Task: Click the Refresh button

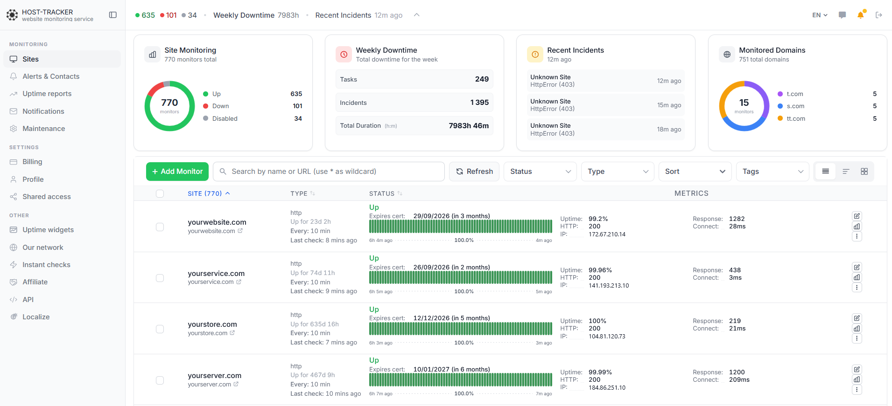Action: pos(474,172)
